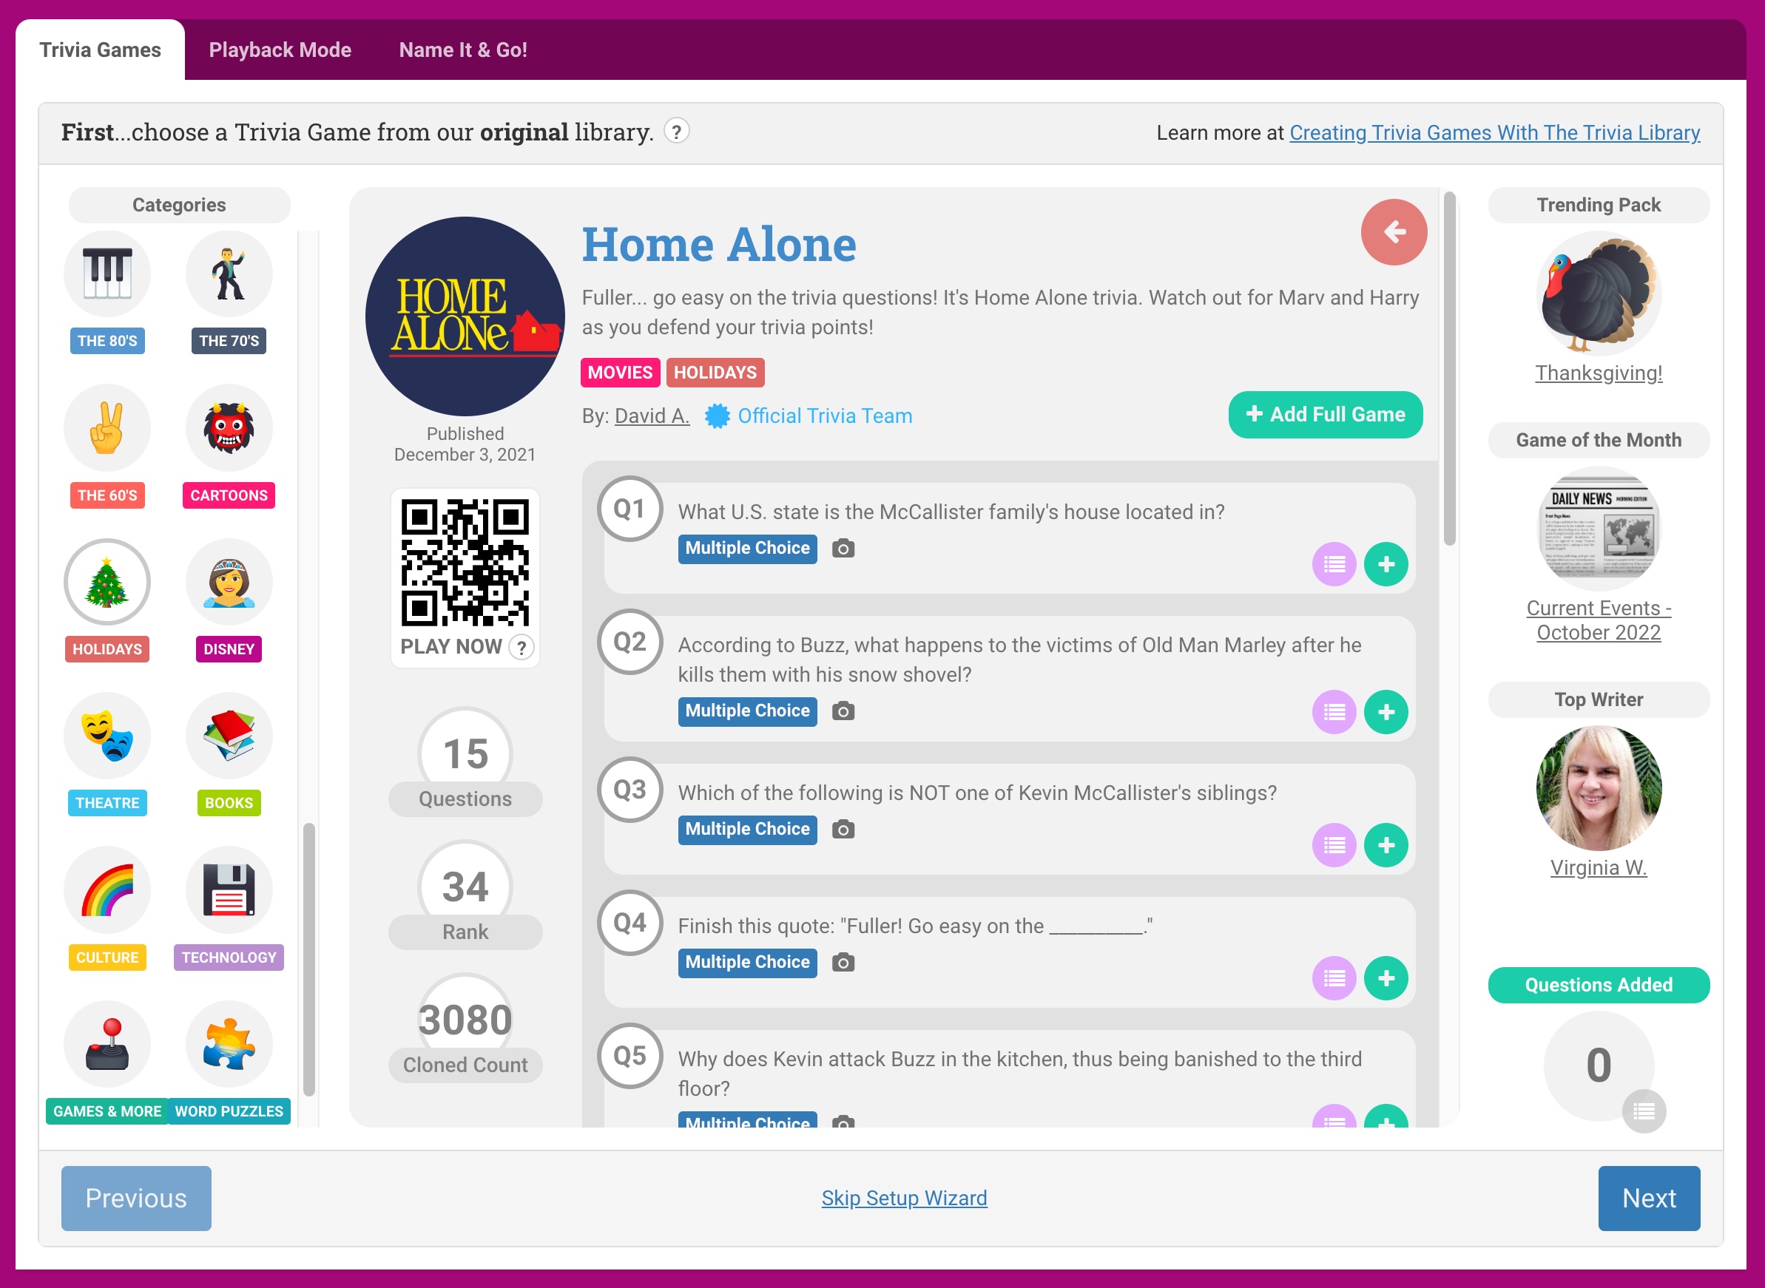Select the Culture rainbow icon
1765x1288 pixels.
coord(107,889)
